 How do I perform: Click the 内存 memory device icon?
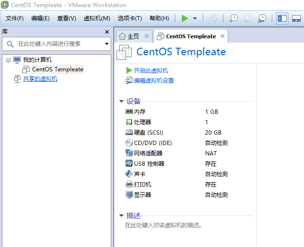pos(129,111)
